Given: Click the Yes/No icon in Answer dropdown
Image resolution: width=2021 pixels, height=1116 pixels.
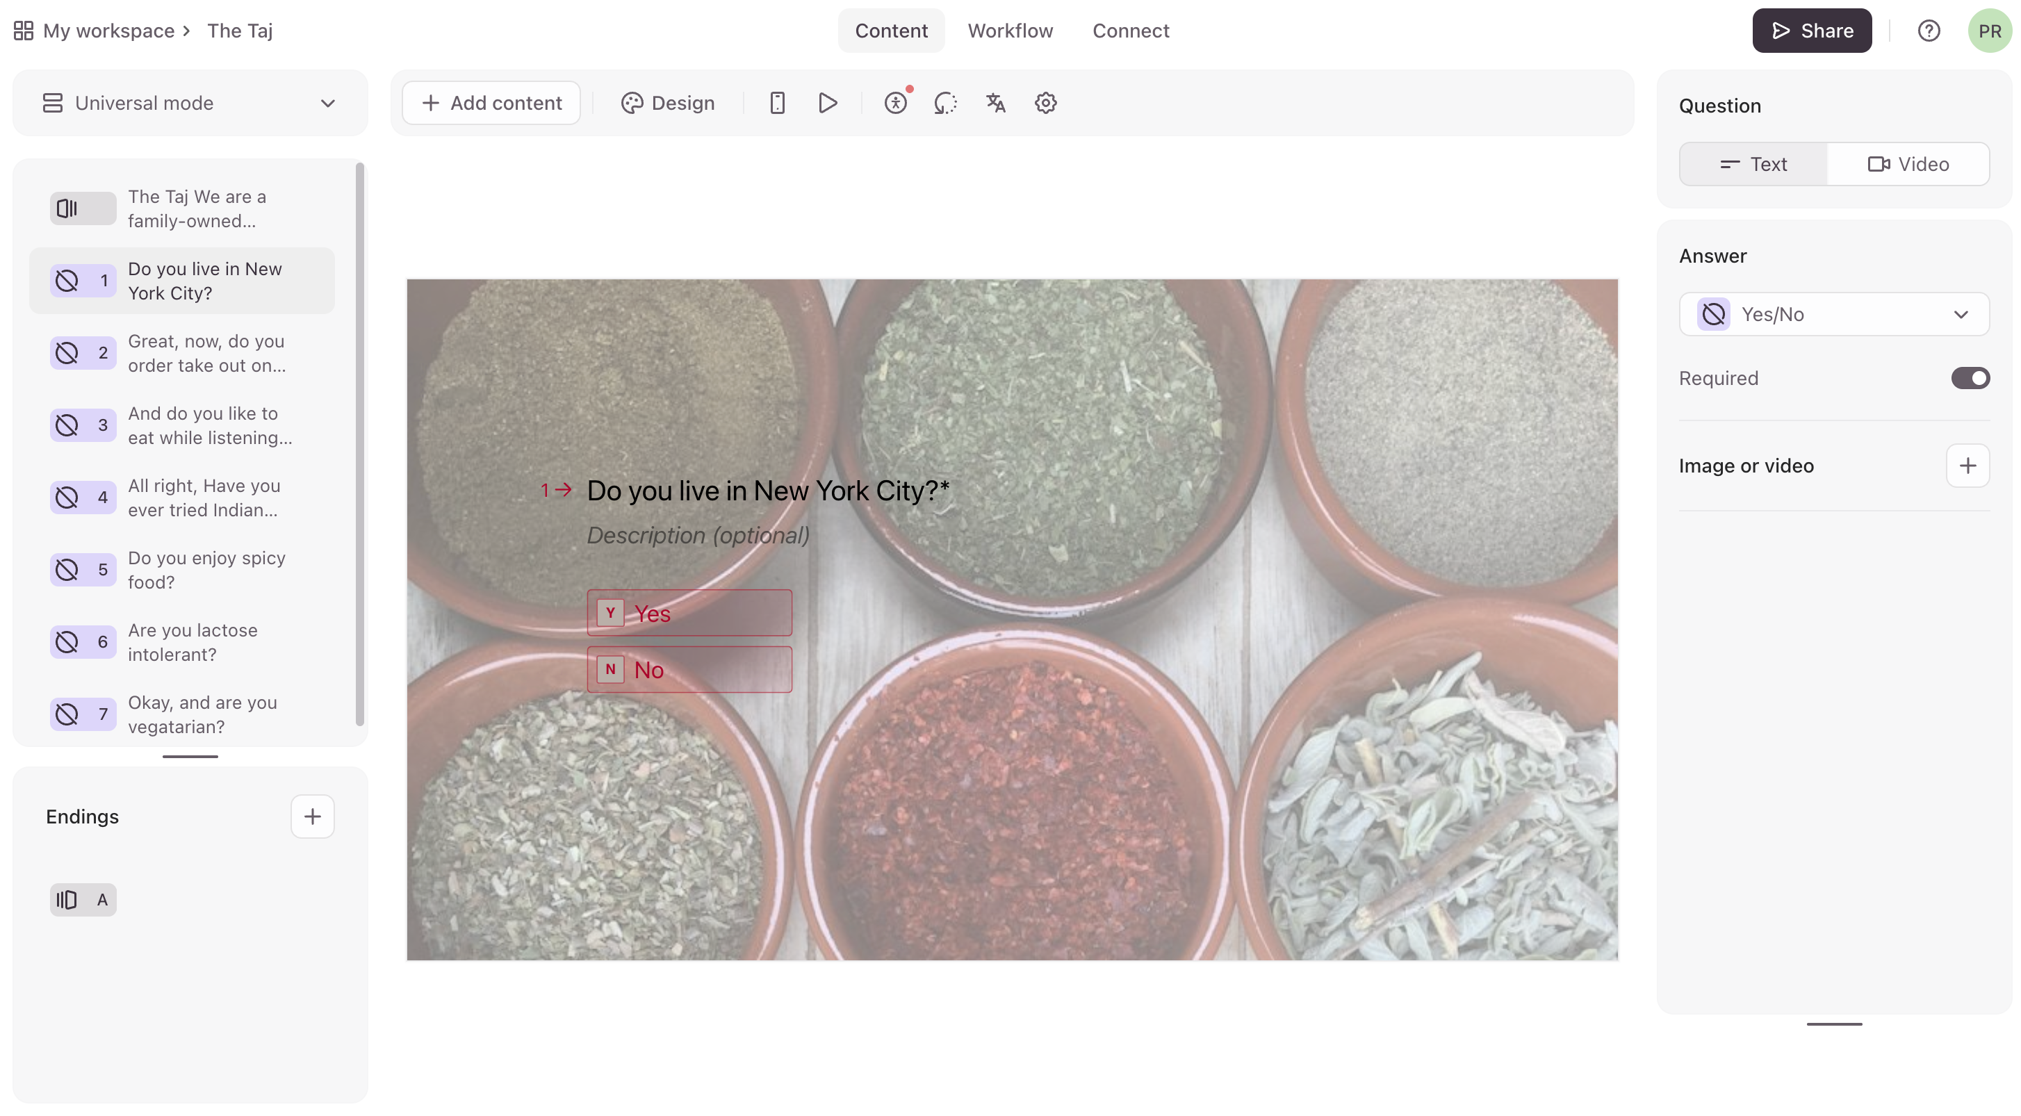Looking at the screenshot, I should coord(1713,315).
